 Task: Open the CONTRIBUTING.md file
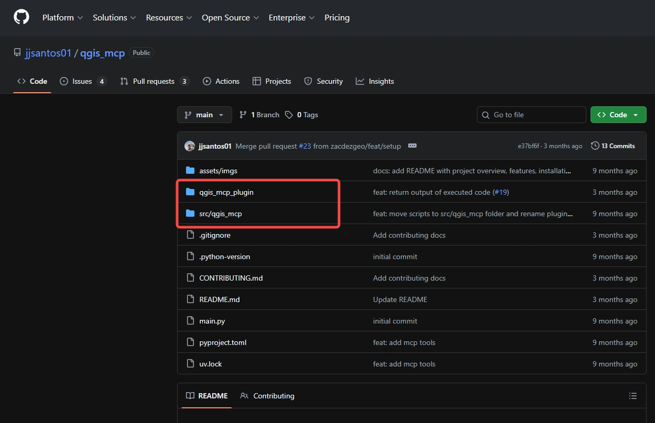click(x=231, y=278)
